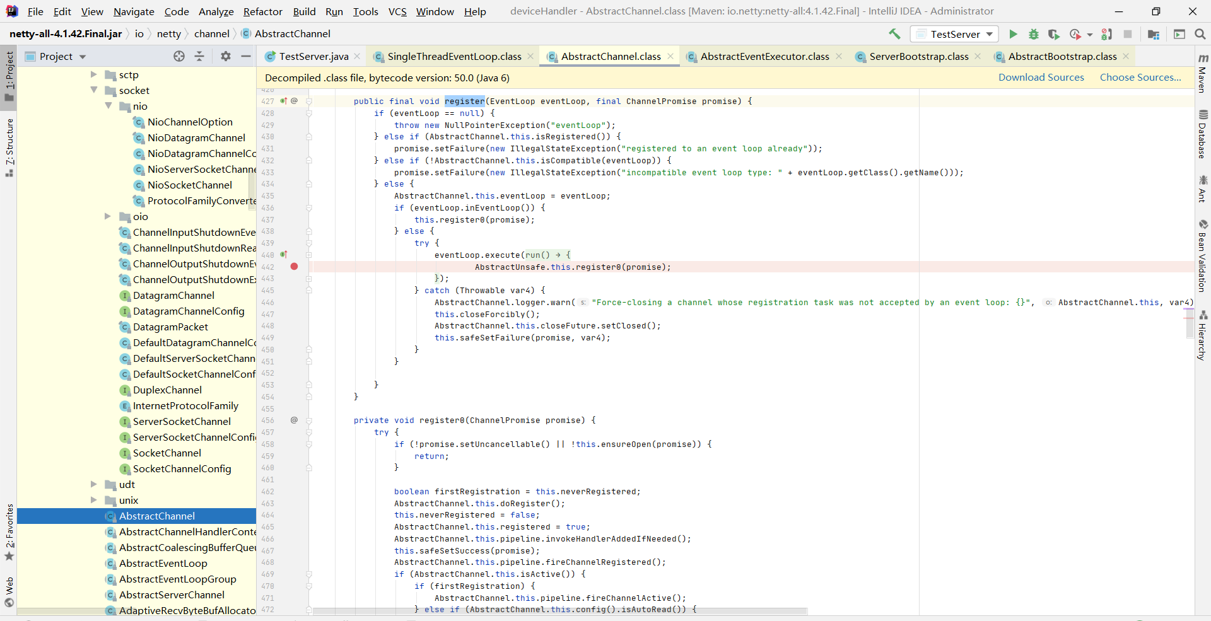The height and width of the screenshot is (621, 1211).
Task: Open the Hierarchy tool window
Action: 1203,335
